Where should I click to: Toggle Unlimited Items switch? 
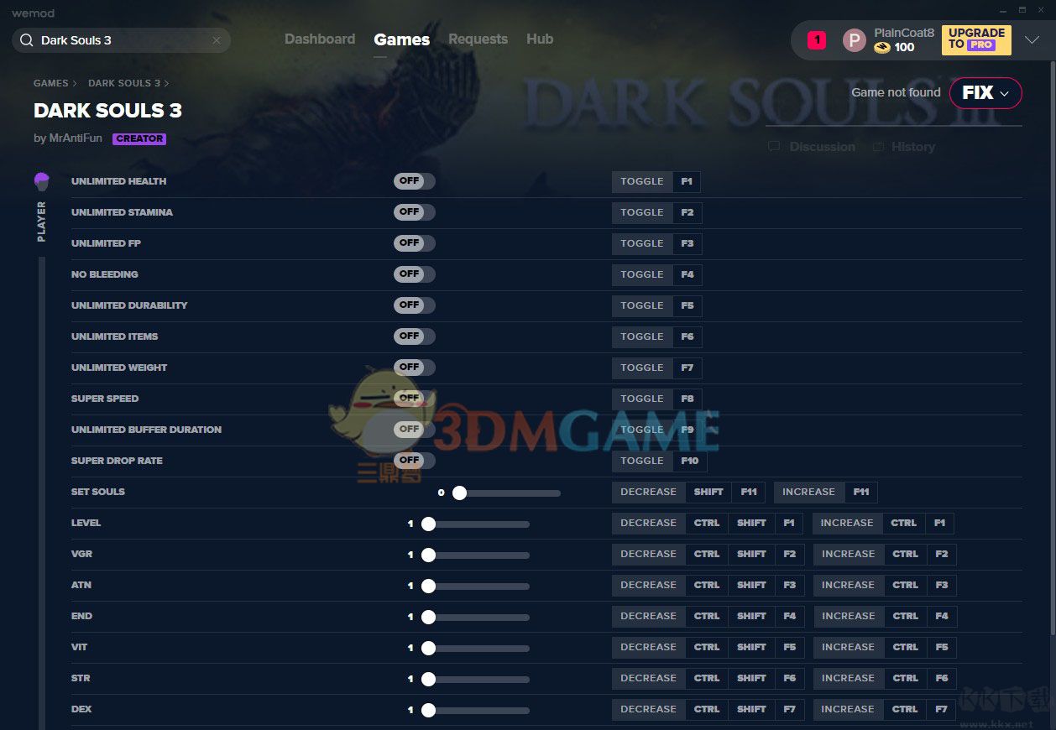click(415, 336)
